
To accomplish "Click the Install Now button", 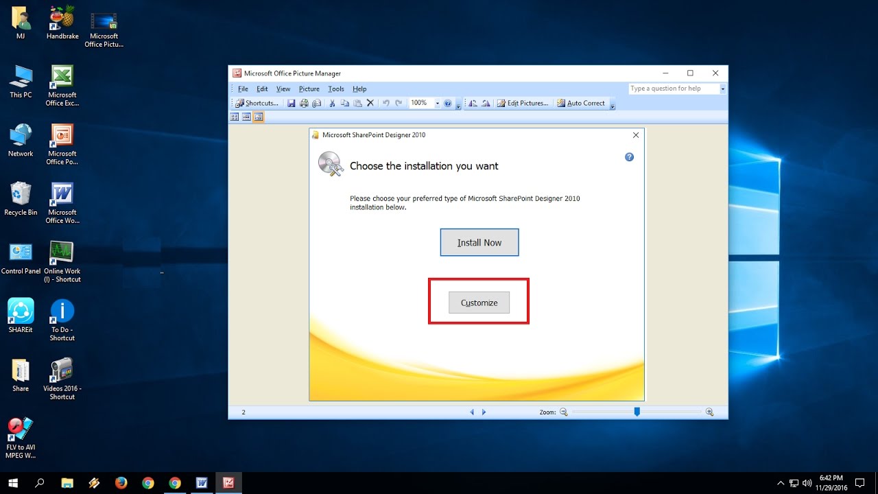I will [x=479, y=242].
